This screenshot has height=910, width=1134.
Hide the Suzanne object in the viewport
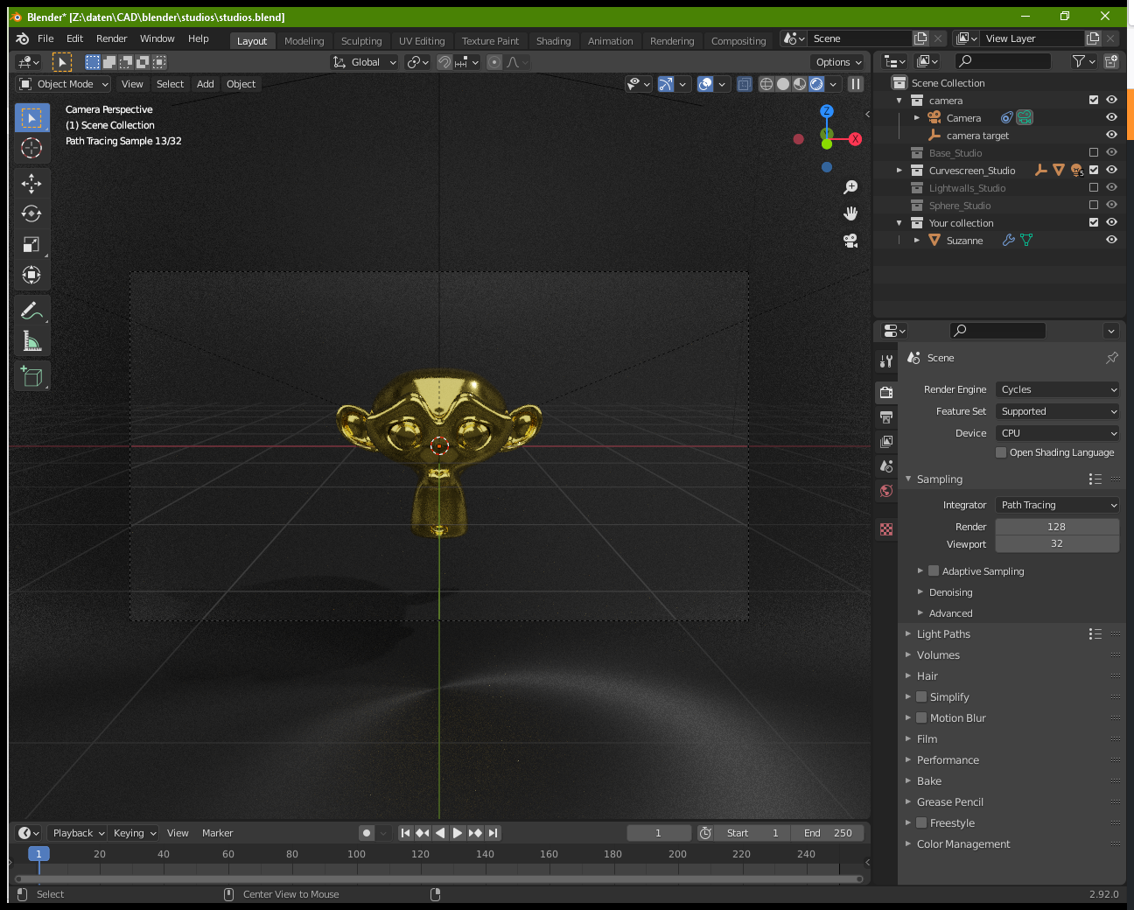pos(1111,240)
